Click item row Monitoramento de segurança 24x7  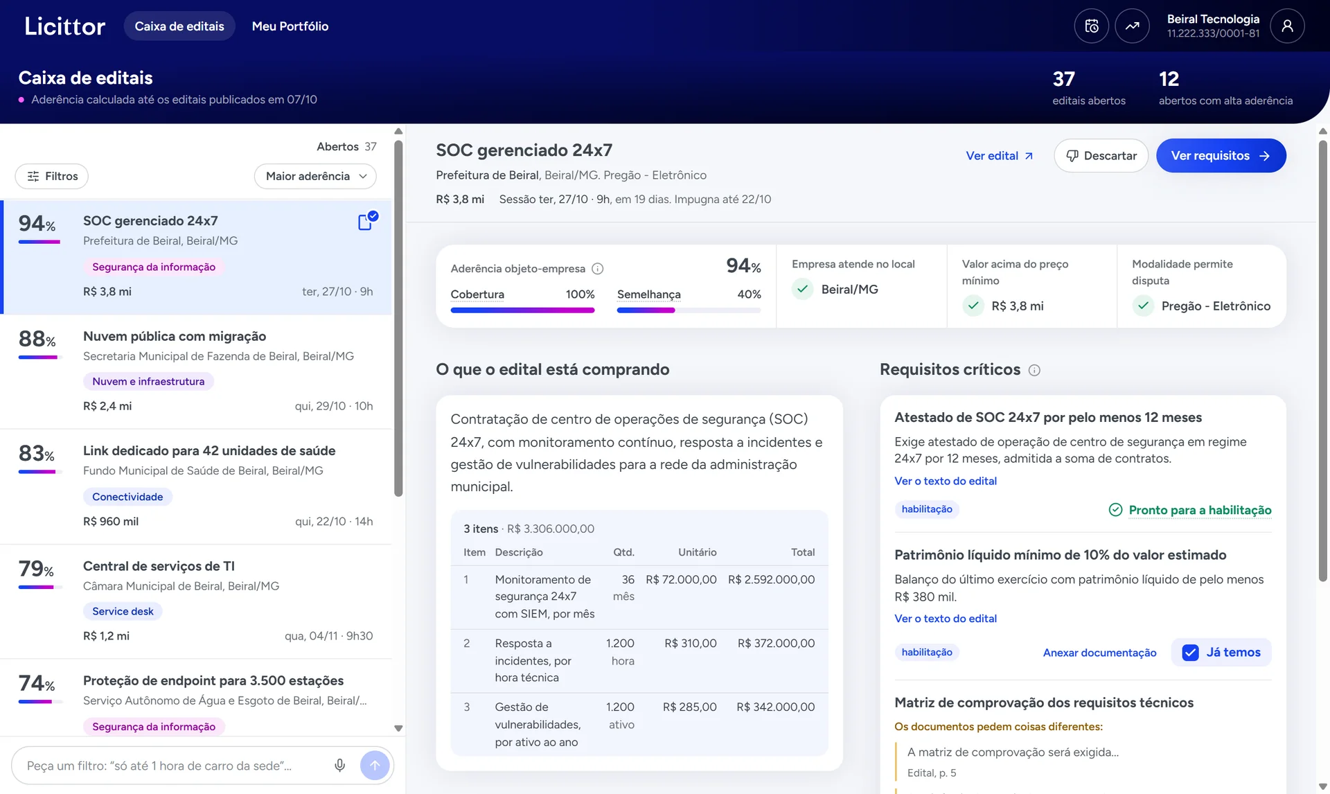[639, 597]
